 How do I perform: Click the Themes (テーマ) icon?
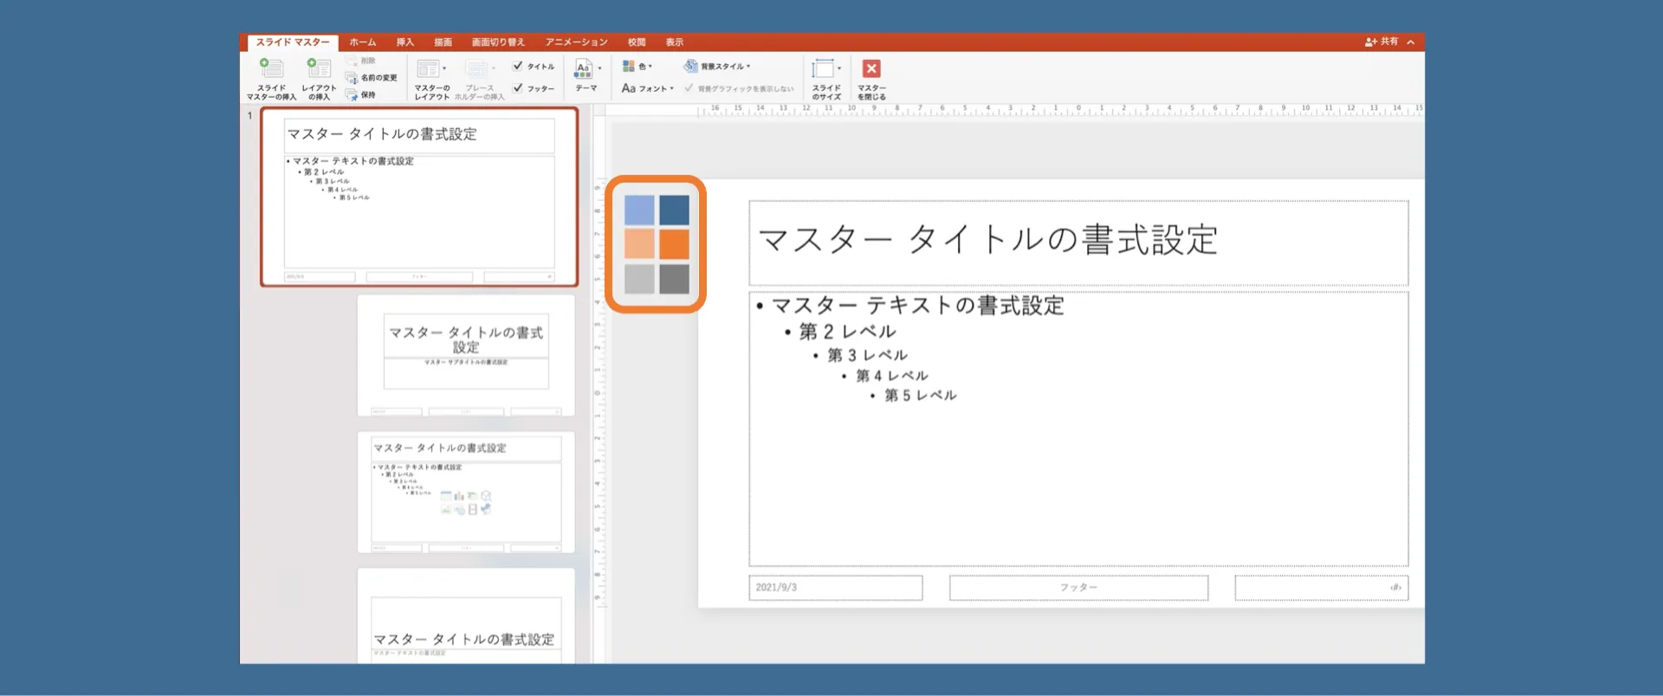coord(584,69)
